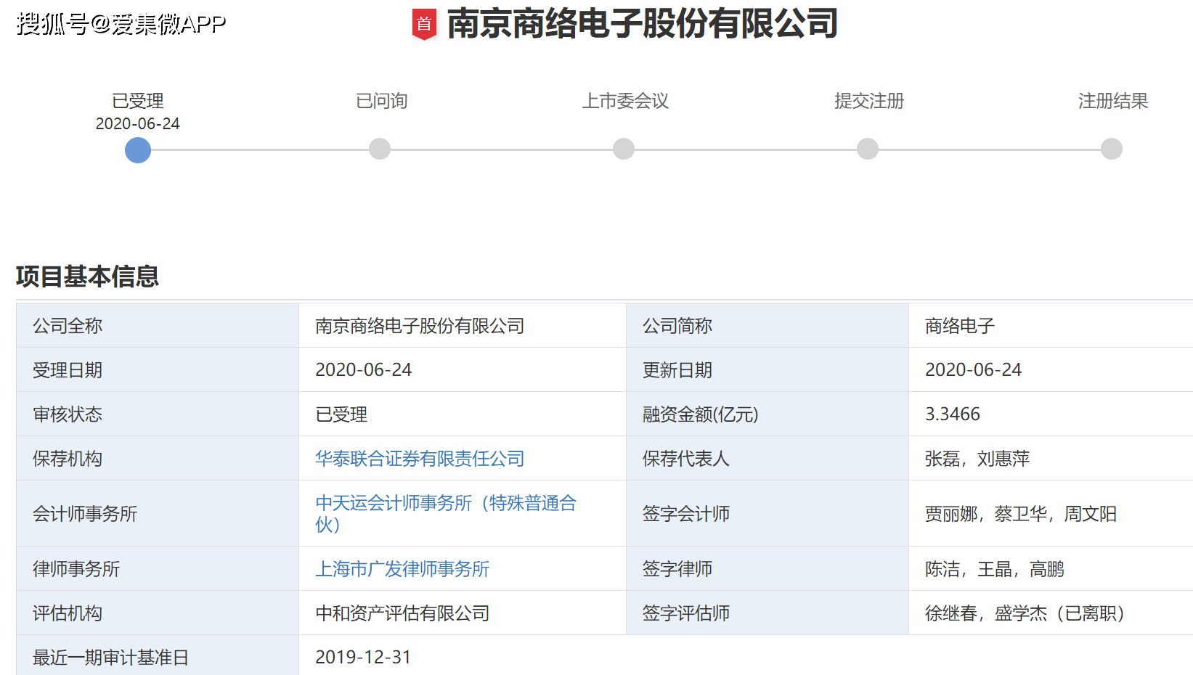
Task: Select the 商络电子 company short name cell
Action: [957, 325]
